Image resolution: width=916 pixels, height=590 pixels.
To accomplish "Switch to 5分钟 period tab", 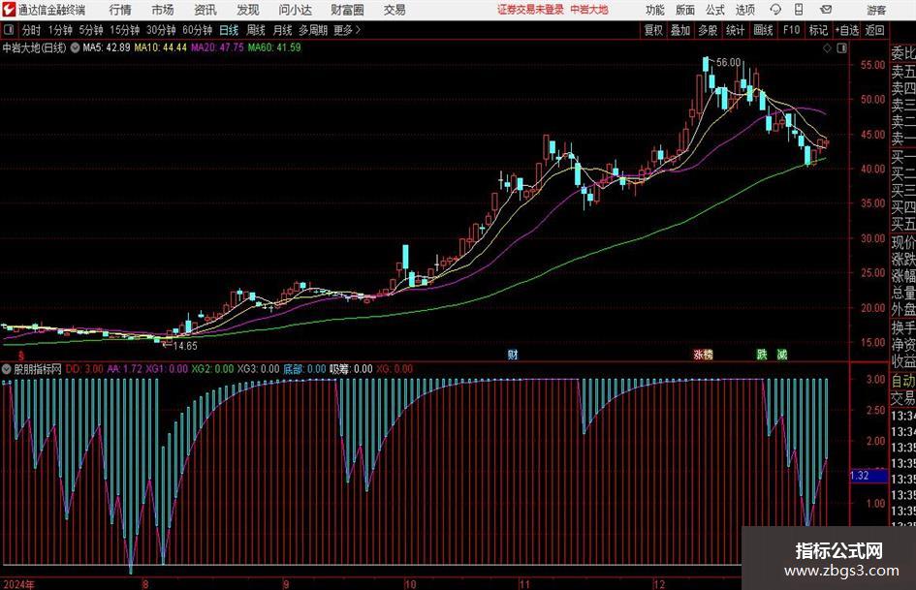I will click(91, 30).
